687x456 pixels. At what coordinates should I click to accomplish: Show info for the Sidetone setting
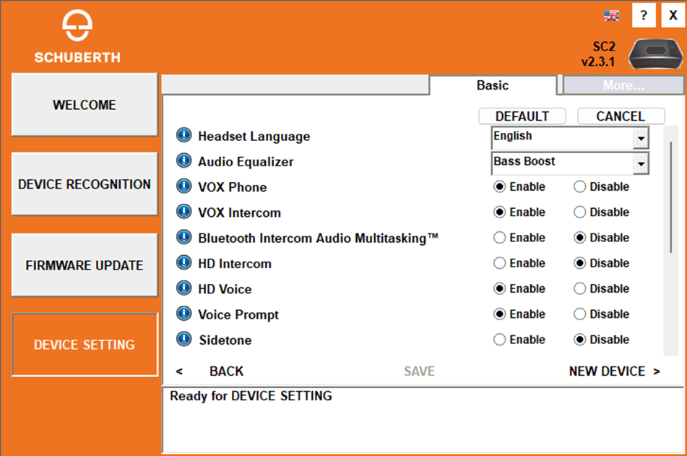tap(184, 340)
